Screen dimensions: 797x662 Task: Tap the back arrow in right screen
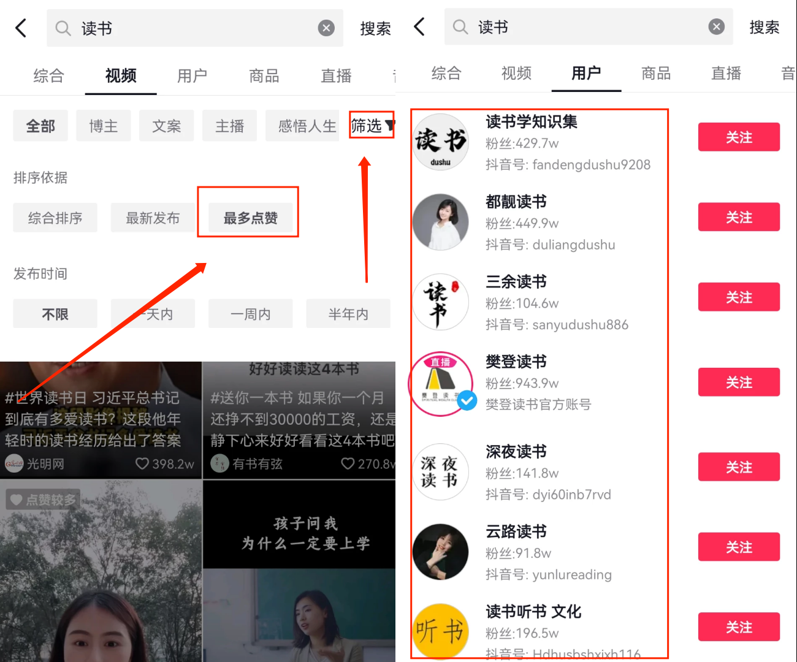pos(419,26)
